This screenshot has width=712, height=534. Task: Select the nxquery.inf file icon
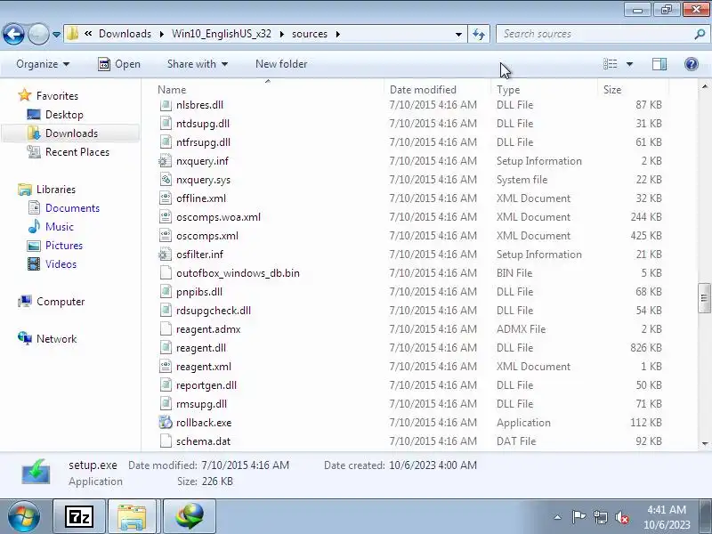(166, 161)
